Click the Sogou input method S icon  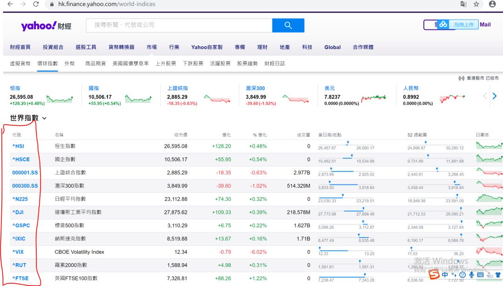point(434,274)
